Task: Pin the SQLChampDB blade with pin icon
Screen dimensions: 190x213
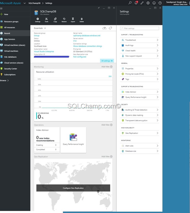Action: (99, 8)
